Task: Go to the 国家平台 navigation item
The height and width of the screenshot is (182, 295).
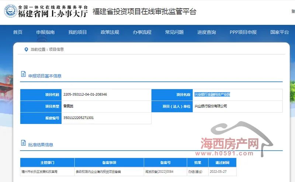Action: click(x=280, y=32)
